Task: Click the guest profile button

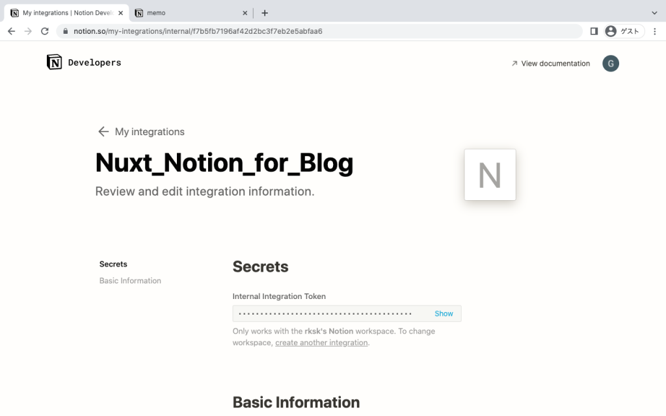Action: (622, 31)
